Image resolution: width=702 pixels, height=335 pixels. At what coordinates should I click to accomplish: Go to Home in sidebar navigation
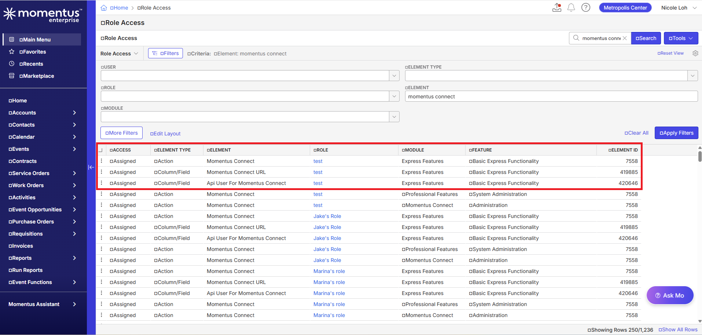coord(18,101)
